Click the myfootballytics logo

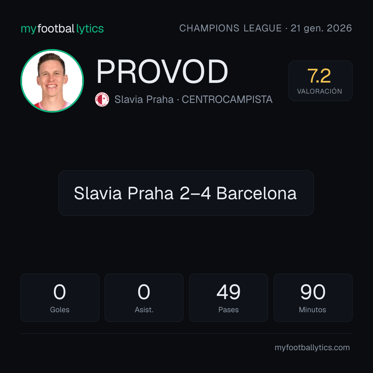pyautogui.click(x=62, y=29)
